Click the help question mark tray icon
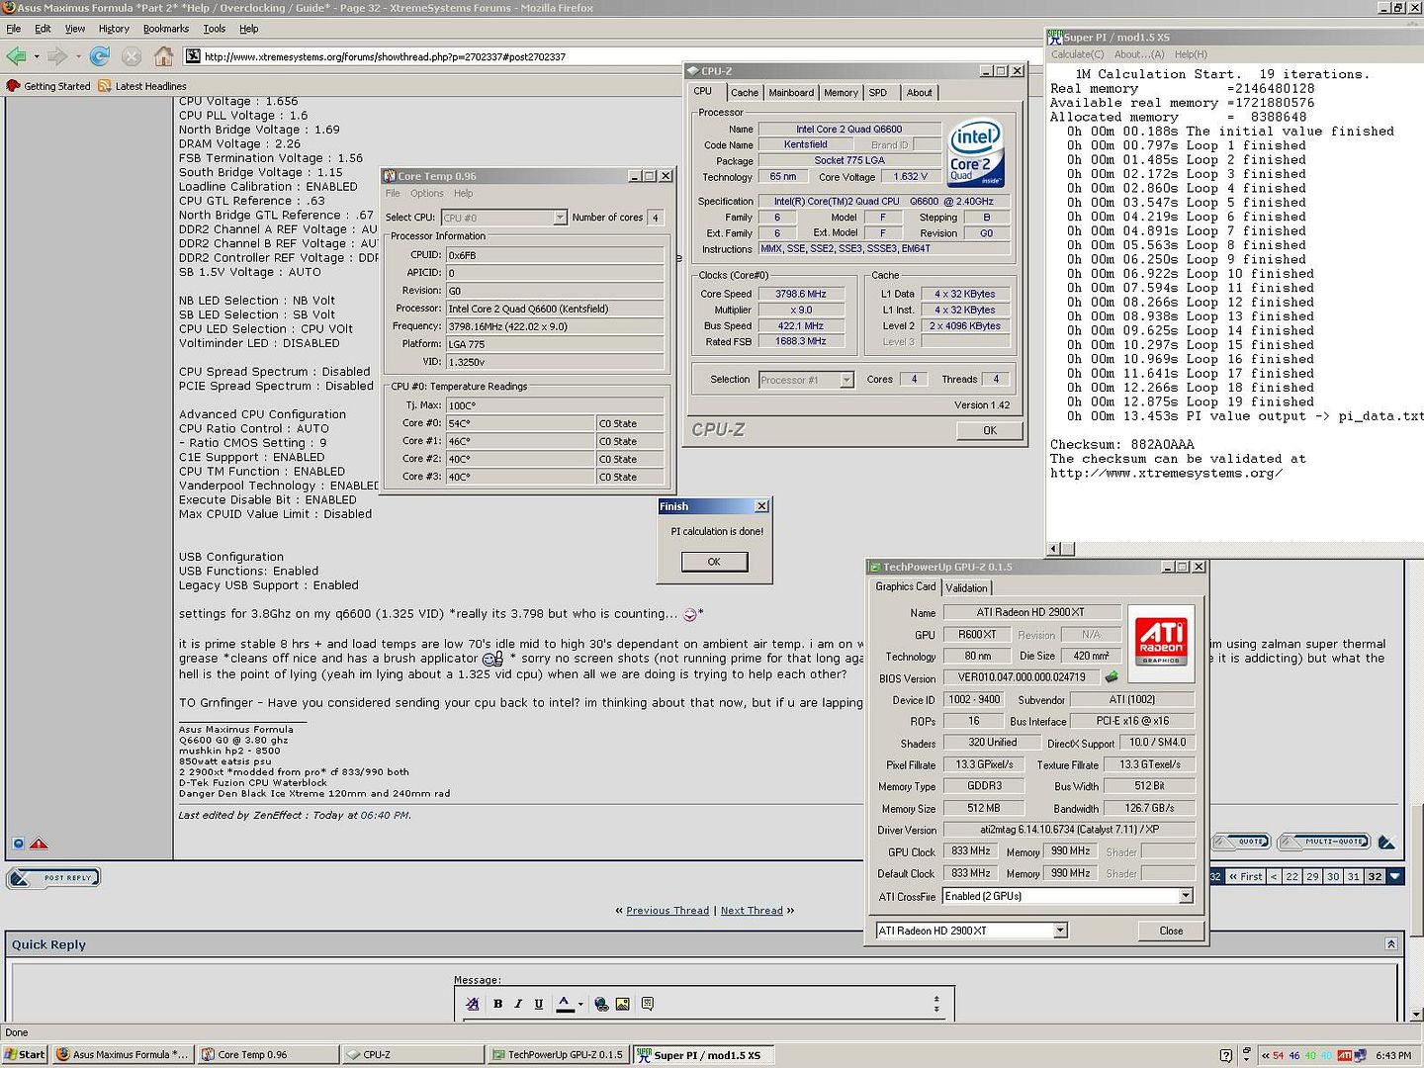The image size is (1424, 1068). pyautogui.click(x=1226, y=1055)
